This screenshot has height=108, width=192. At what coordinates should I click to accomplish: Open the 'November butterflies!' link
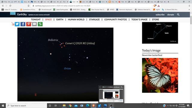pyautogui.click(x=152, y=55)
